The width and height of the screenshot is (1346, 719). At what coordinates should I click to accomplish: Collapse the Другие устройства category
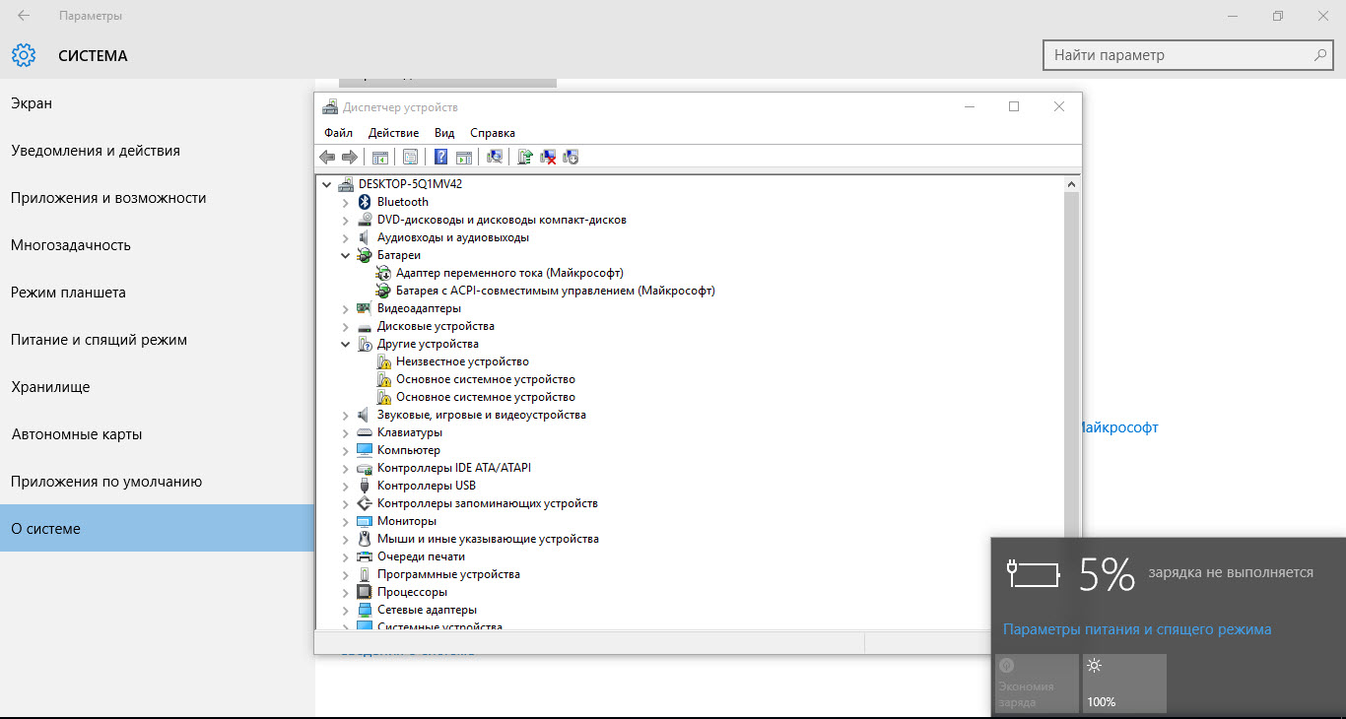345,344
